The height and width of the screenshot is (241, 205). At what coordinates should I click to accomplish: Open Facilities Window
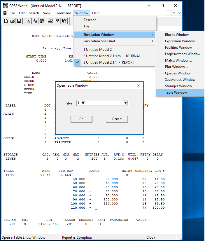click(180, 48)
